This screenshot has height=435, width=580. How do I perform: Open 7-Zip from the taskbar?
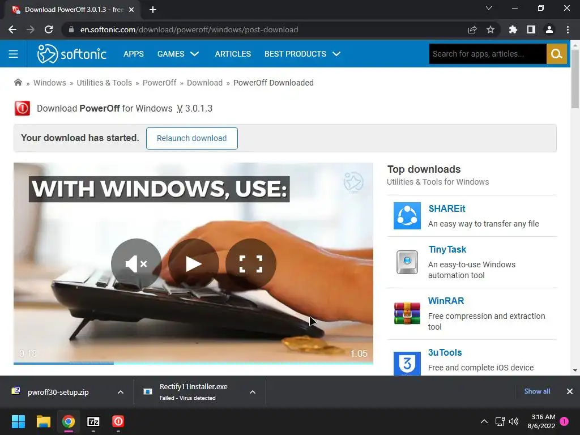93,421
